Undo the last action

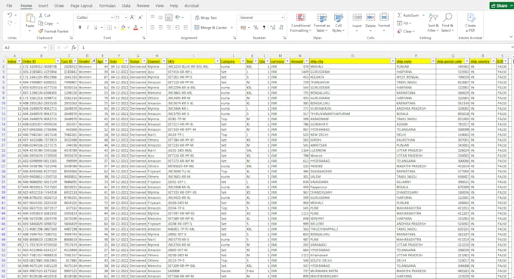click(10, 15)
